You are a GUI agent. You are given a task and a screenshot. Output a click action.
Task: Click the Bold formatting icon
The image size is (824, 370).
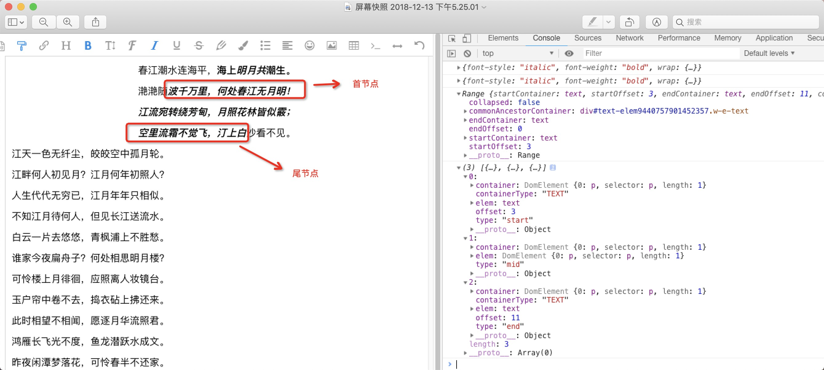click(x=88, y=46)
